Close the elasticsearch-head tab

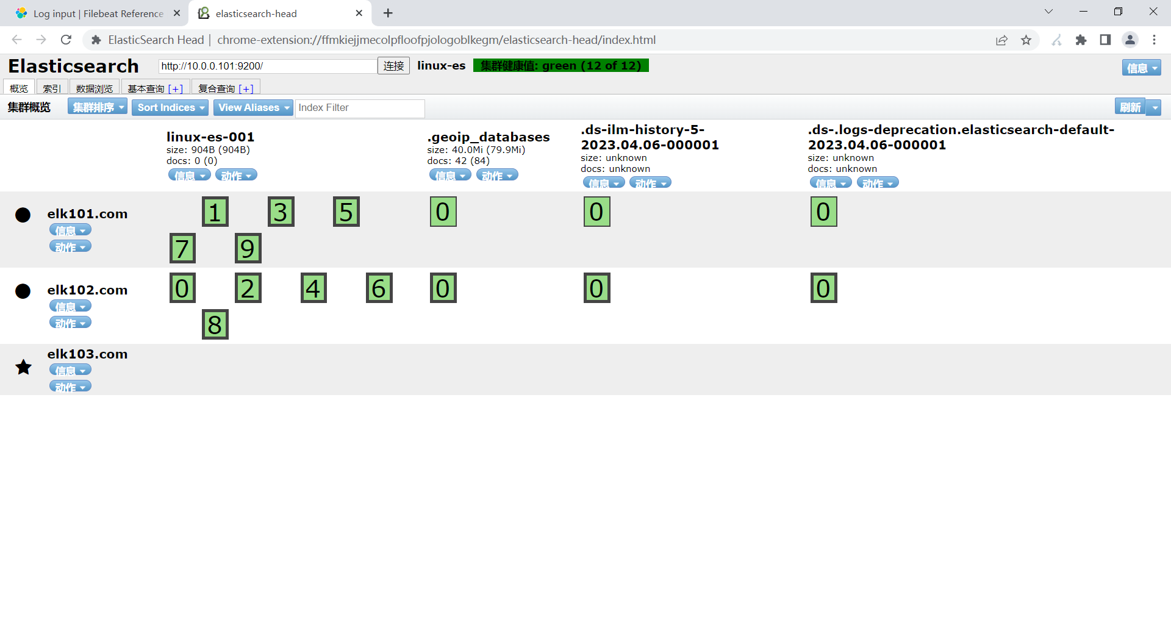click(359, 13)
